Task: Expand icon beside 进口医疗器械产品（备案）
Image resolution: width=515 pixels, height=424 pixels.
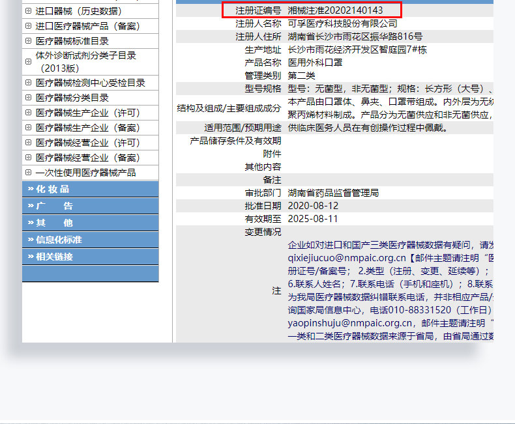Action: click(28, 25)
